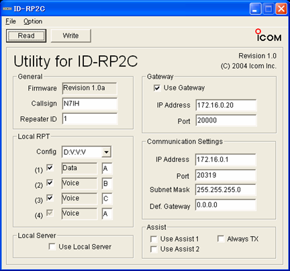Click Subnet Mask field 255.255.255.0
This screenshot has width=290, height=271.
point(226,190)
